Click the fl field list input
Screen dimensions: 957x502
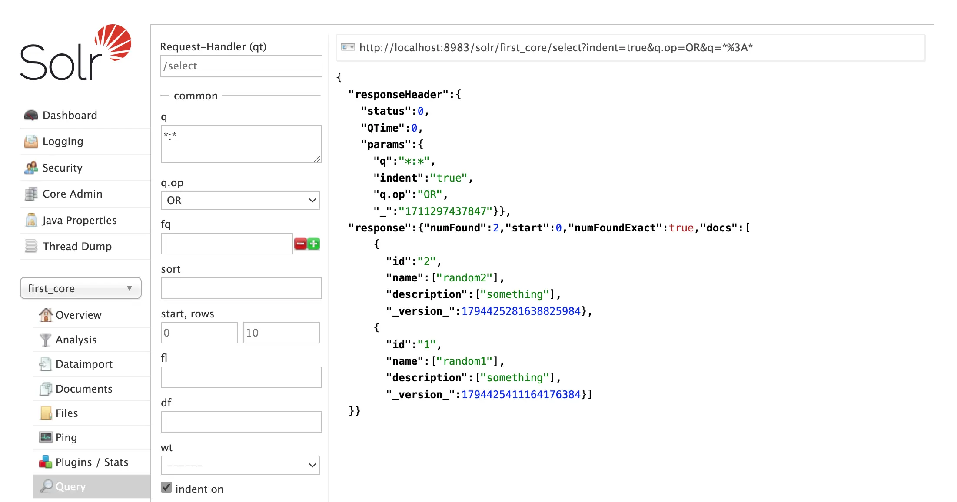coord(241,377)
